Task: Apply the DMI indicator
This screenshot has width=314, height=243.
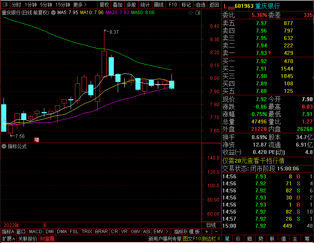Action: click(x=49, y=232)
